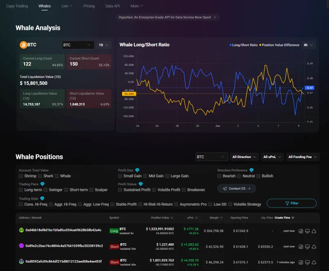Image resolution: width=329 pixels, height=271 pixels.
Task: Click the Current Short Count card
Action: [89, 62]
